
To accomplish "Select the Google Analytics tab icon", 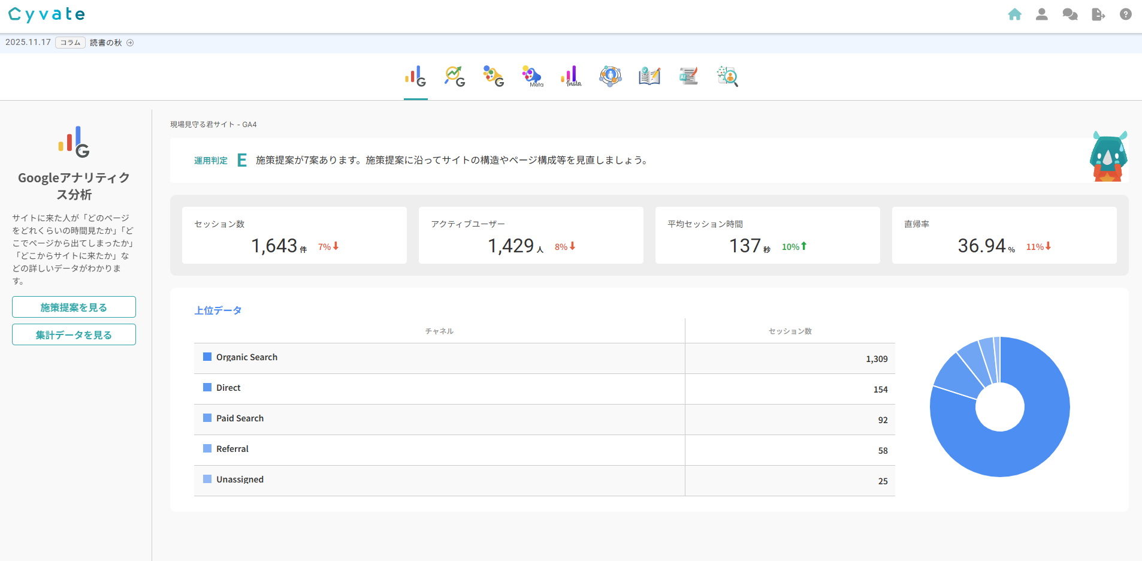I will (416, 76).
